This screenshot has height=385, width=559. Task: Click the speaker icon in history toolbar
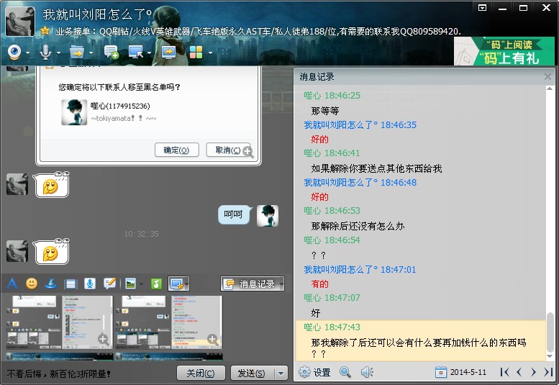point(367,372)
